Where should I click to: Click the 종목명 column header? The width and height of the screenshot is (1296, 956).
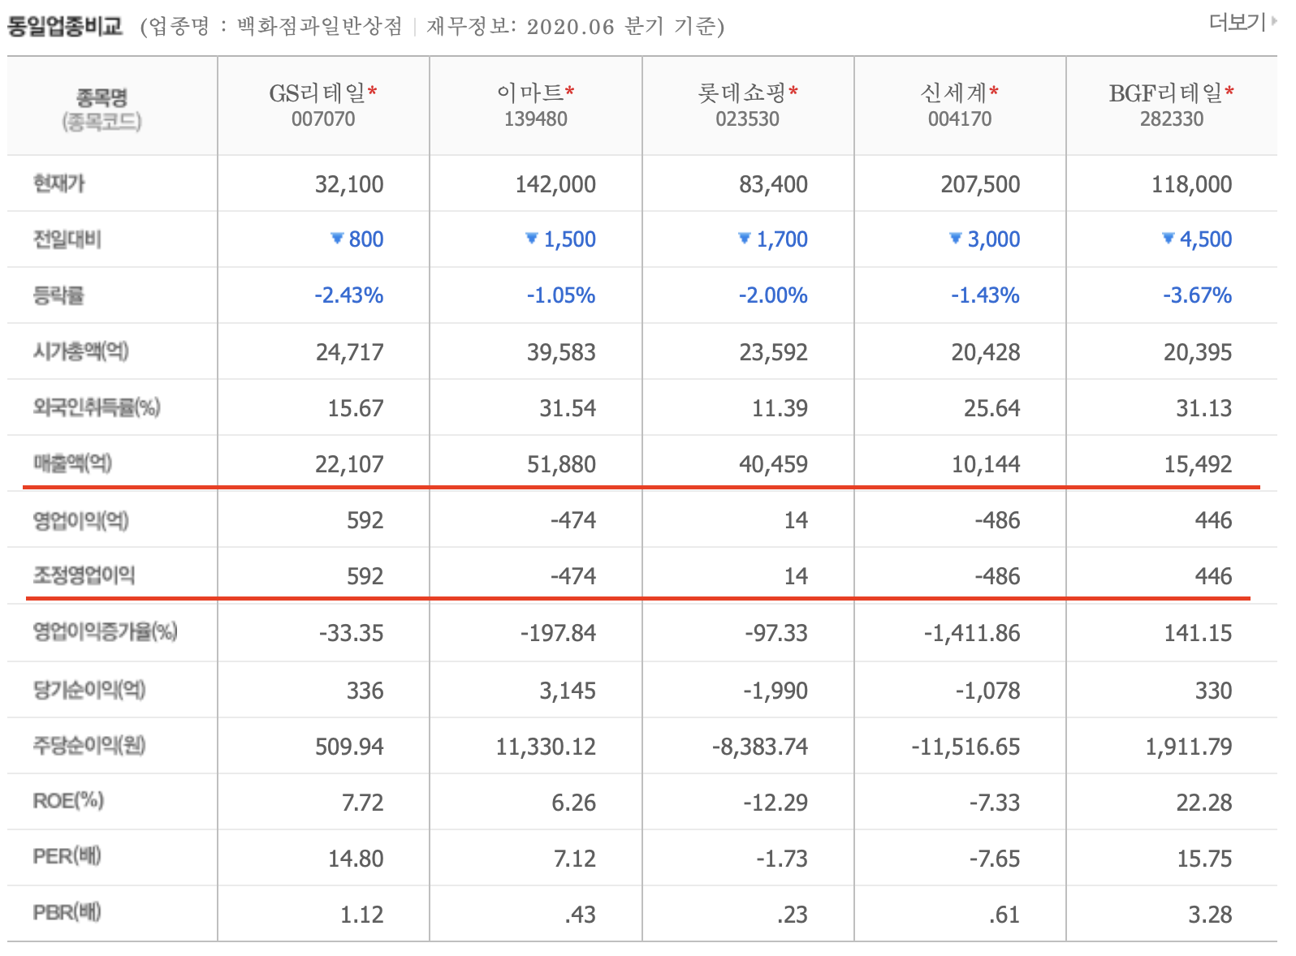click(x=102, y=98)
